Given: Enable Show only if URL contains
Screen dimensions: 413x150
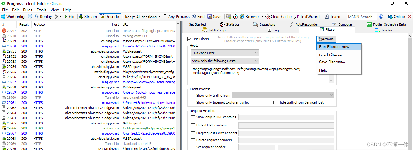Looking at the screenshot, I should click(x=193, y=117).
